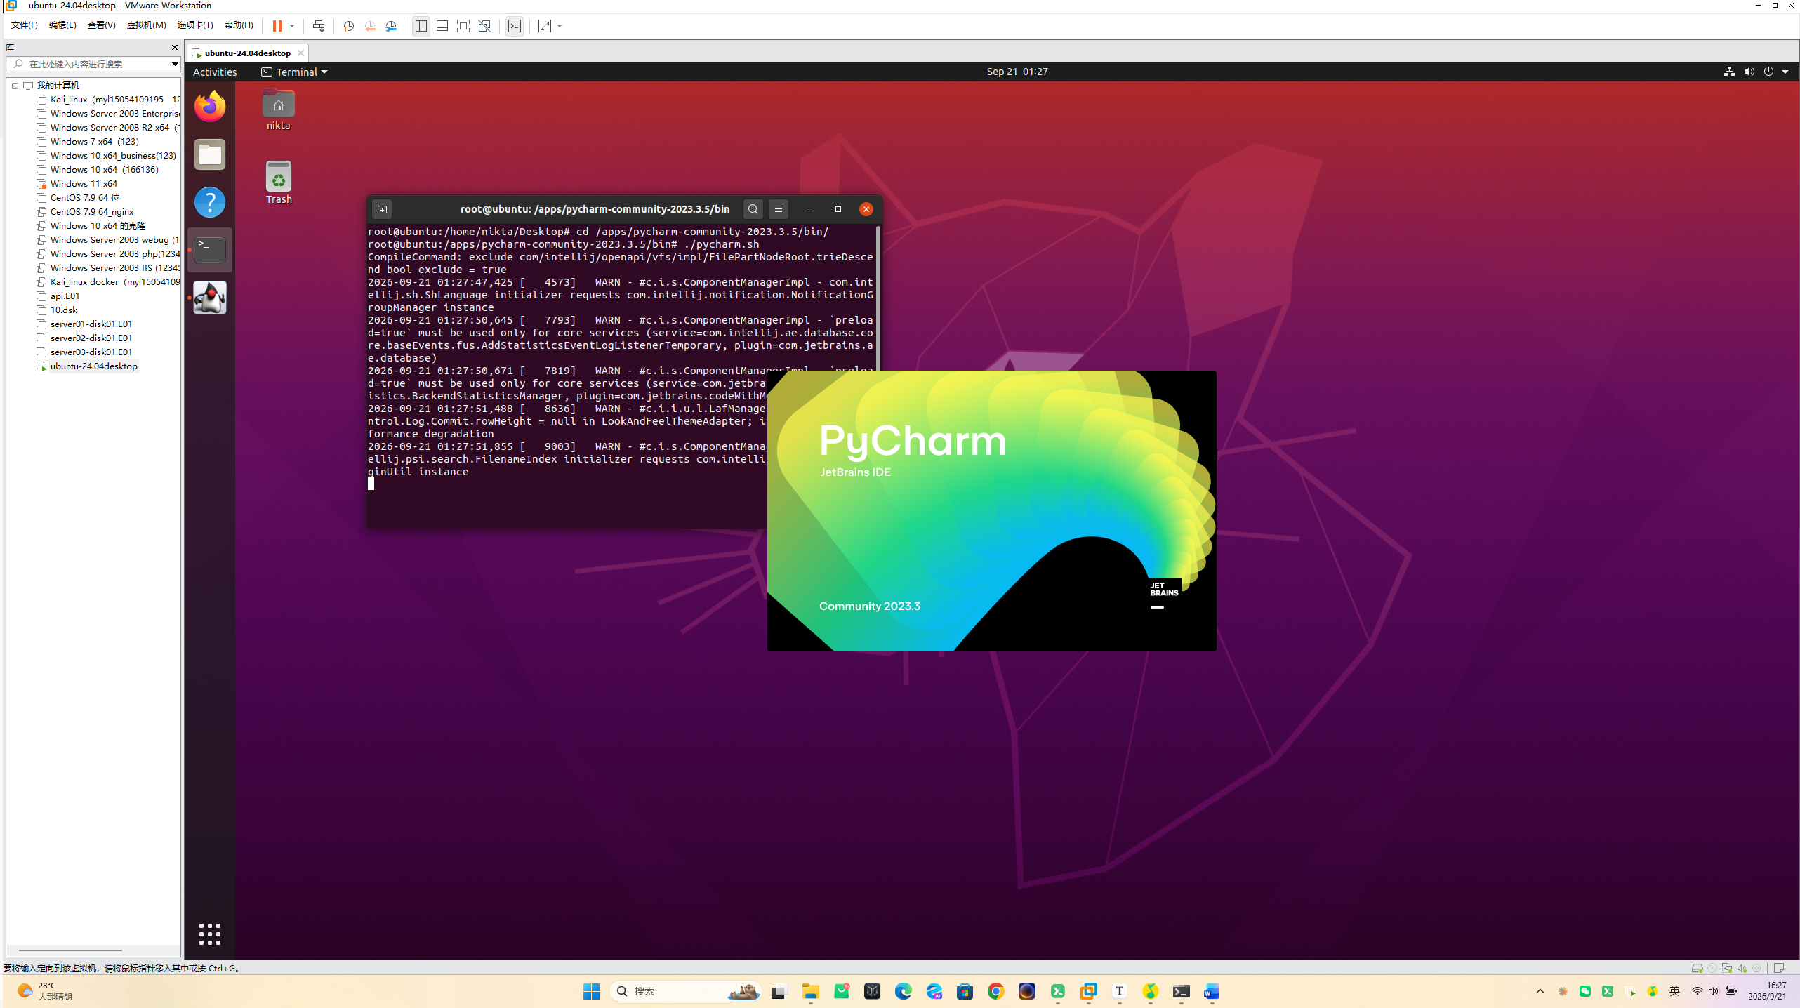This screenshot has width=1800, height=1008.
Task: Click the Windows taskbar 搜索 box
Action: click(x=685, y=991)
